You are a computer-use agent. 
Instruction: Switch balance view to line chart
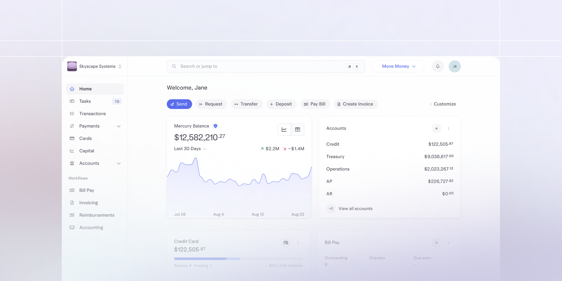(x=284, y=130)
